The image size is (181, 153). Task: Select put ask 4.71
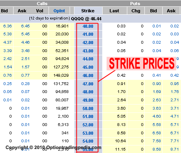click(x=175, y=116)
